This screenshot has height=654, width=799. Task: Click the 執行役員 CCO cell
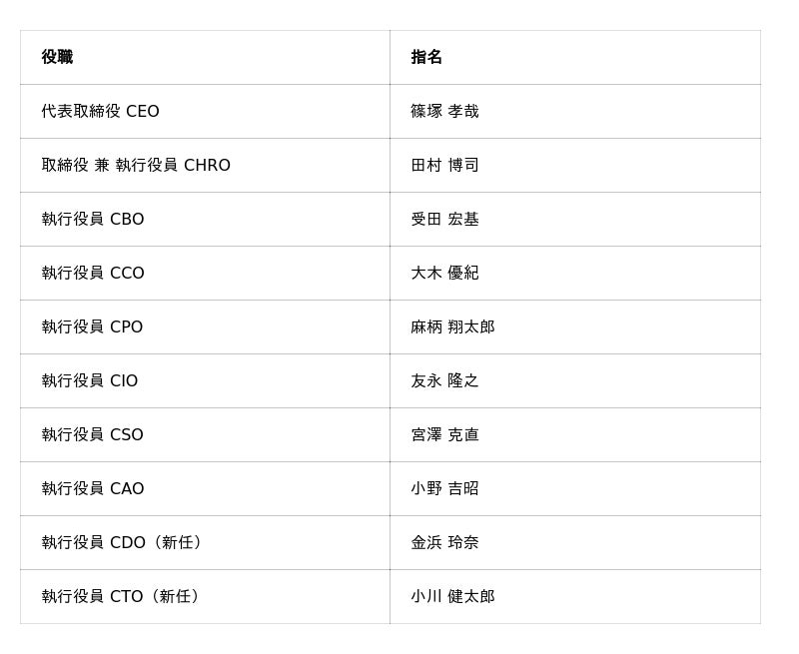(x=93, y=273)
